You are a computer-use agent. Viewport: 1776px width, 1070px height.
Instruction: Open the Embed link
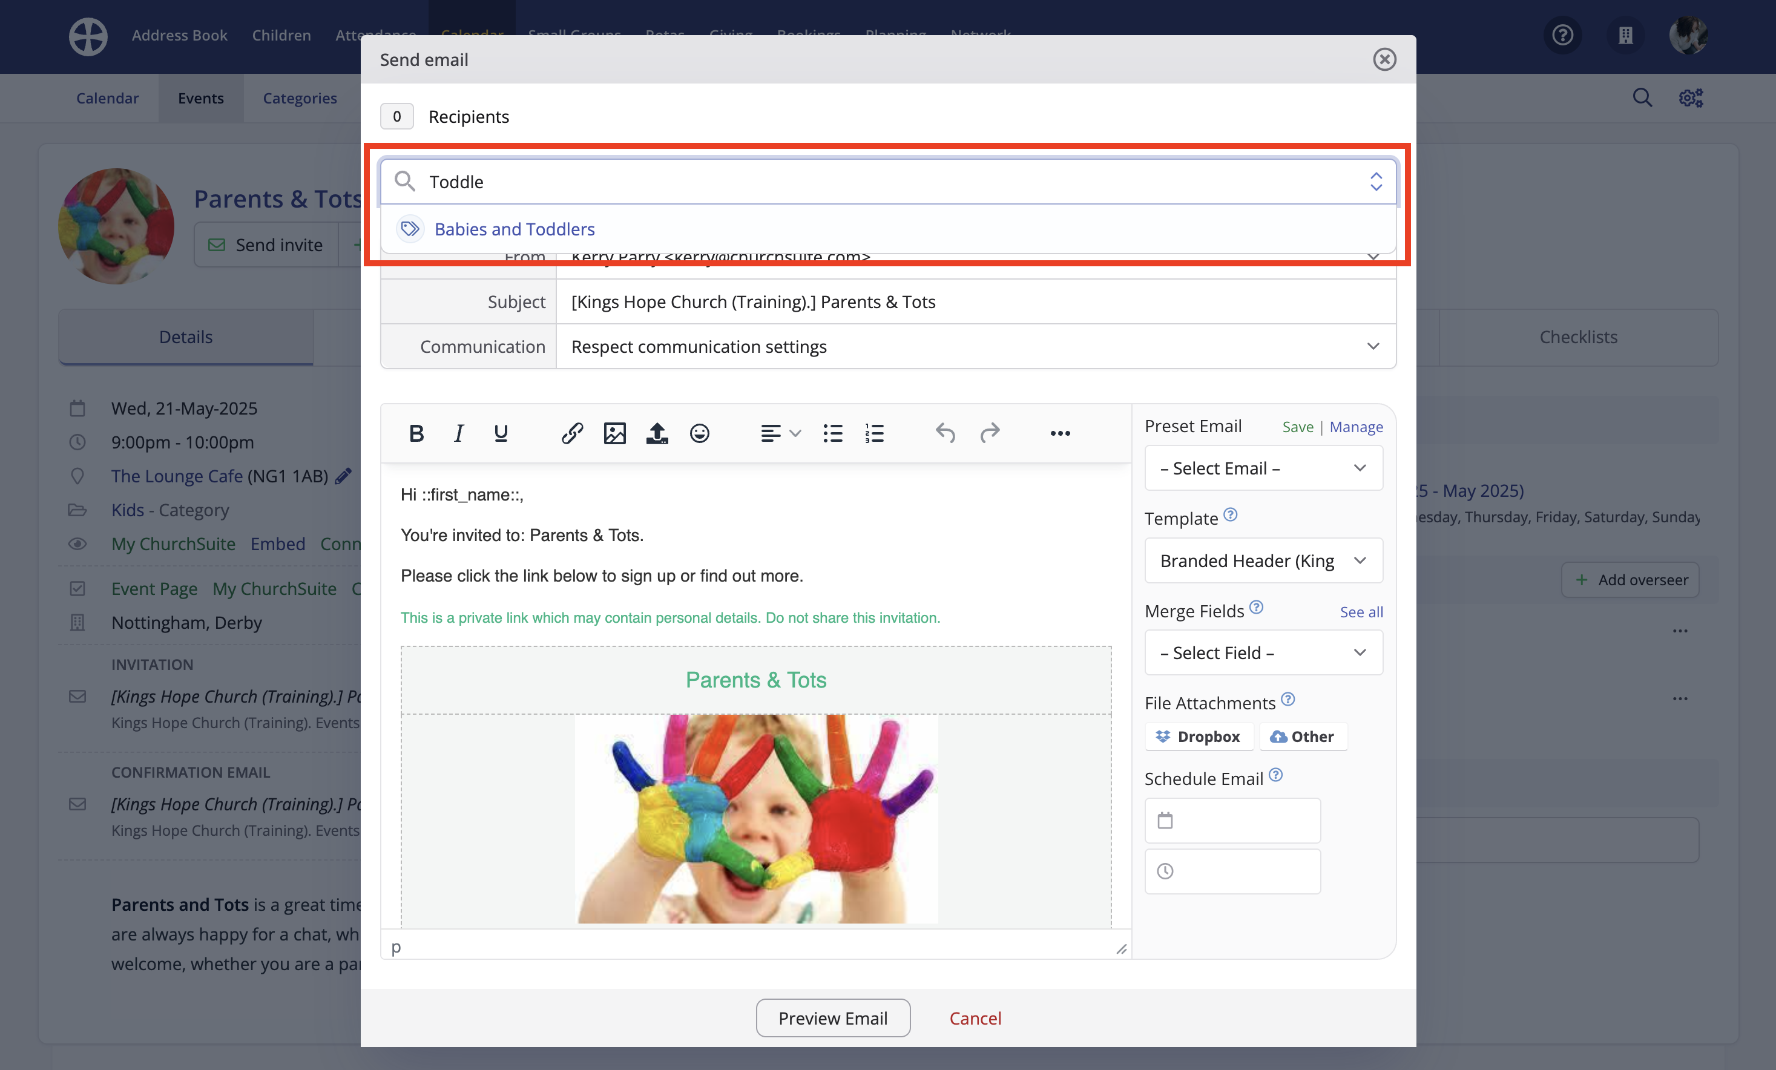[277, 544]
